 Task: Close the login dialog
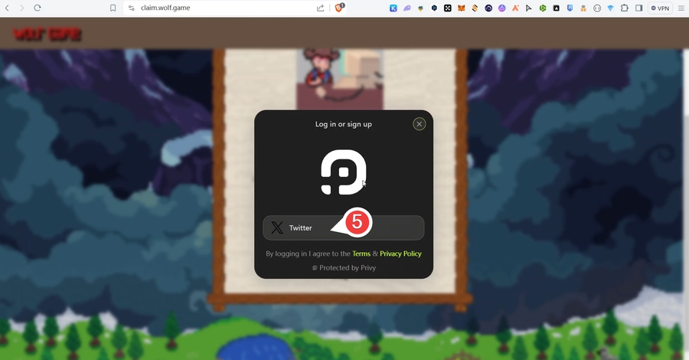click(x=419, y=124)
